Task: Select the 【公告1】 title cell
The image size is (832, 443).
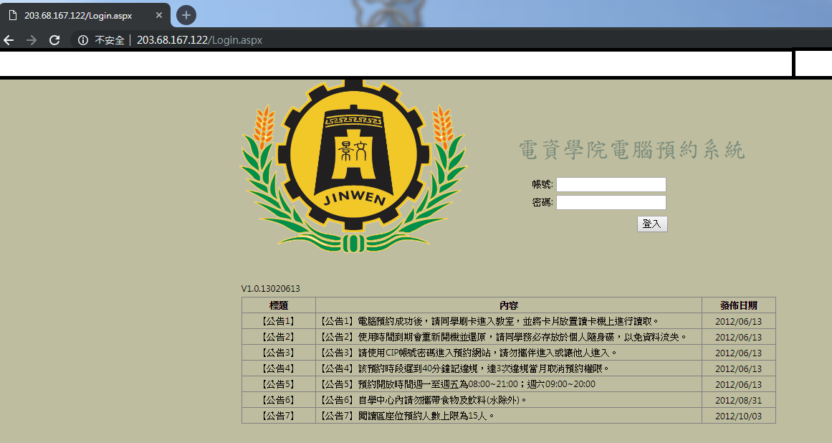Action: coord(279,321)
